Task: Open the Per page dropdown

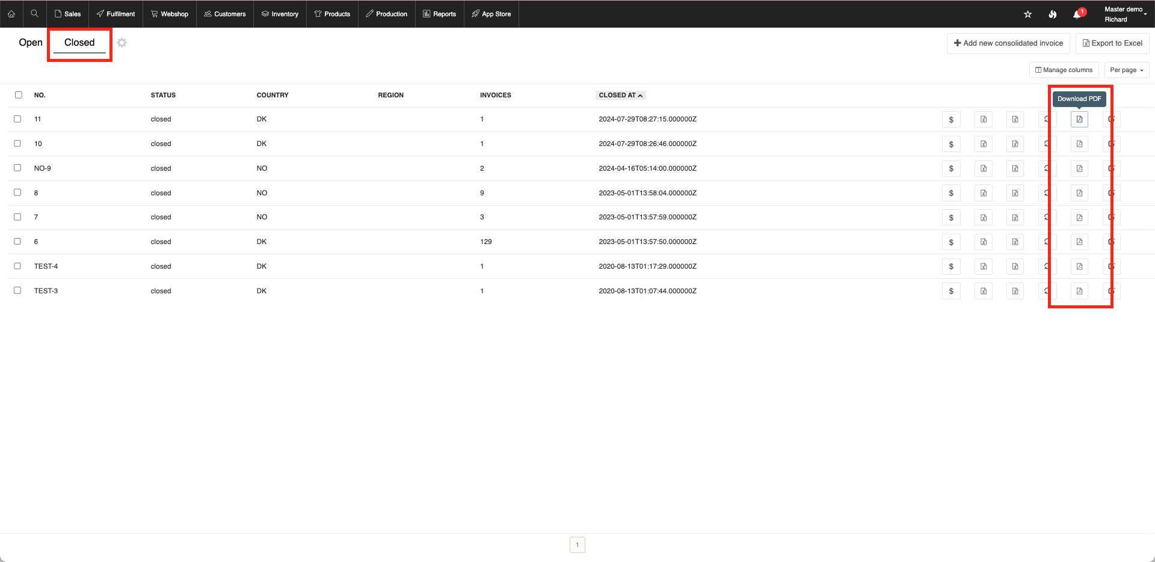Action: tap(1127, 70)
